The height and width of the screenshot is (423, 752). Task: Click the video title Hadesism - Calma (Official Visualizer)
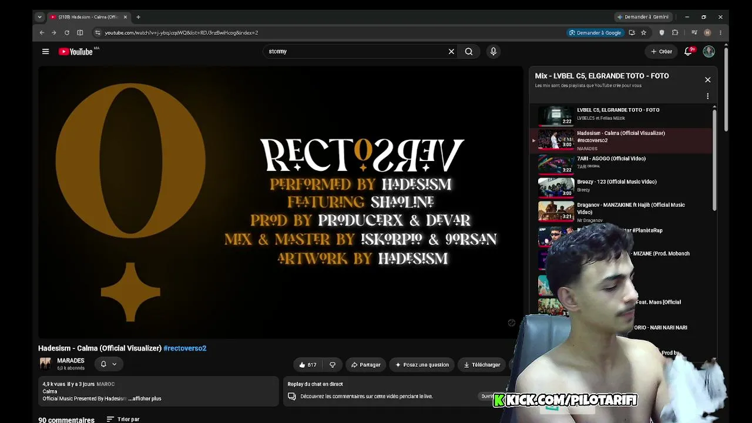[x=100, y=348]
